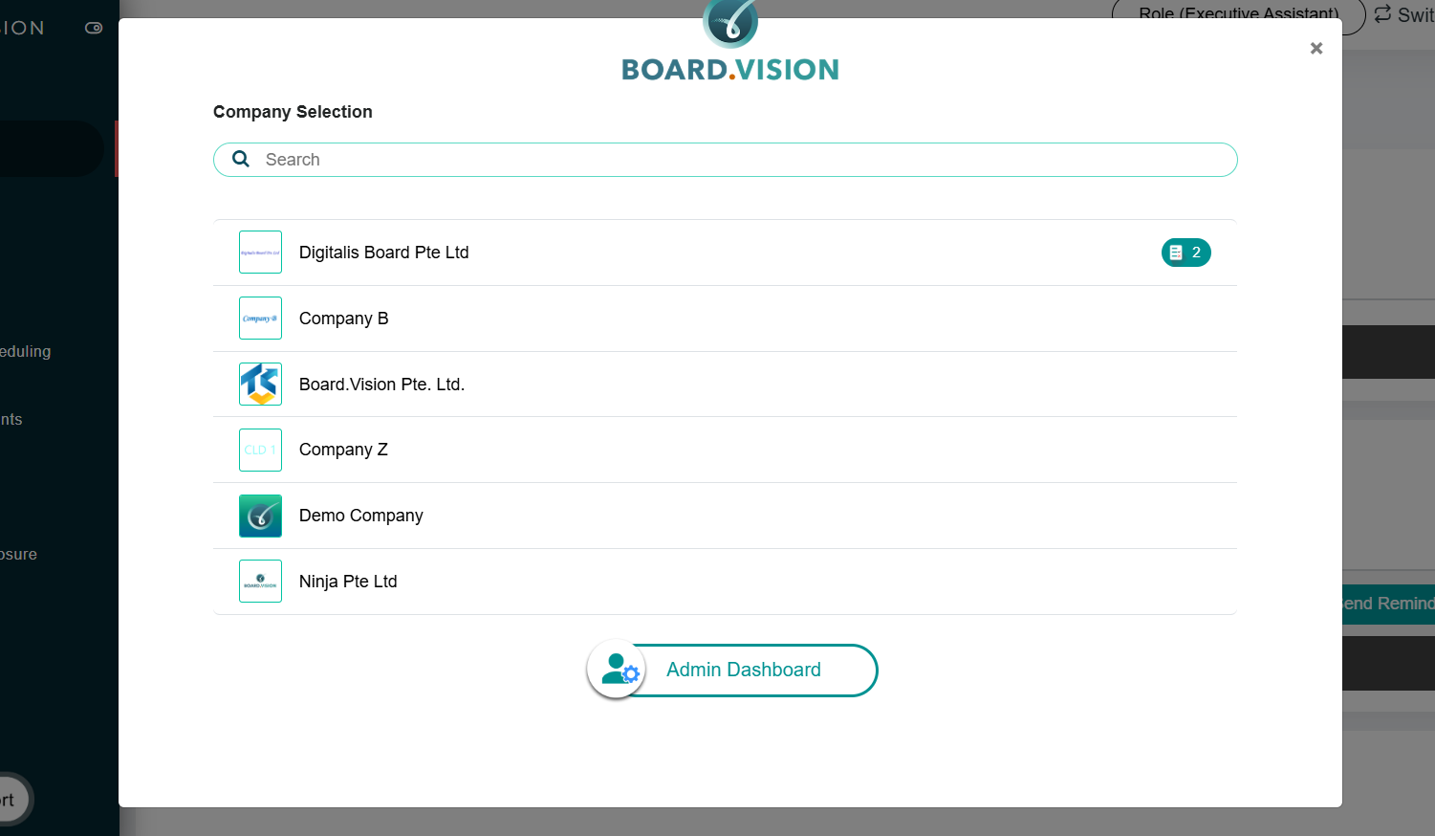Click the Send Reminder button behind dialog
The height and width of the screenshot is (836, 1435).
tap(1388, 605)
